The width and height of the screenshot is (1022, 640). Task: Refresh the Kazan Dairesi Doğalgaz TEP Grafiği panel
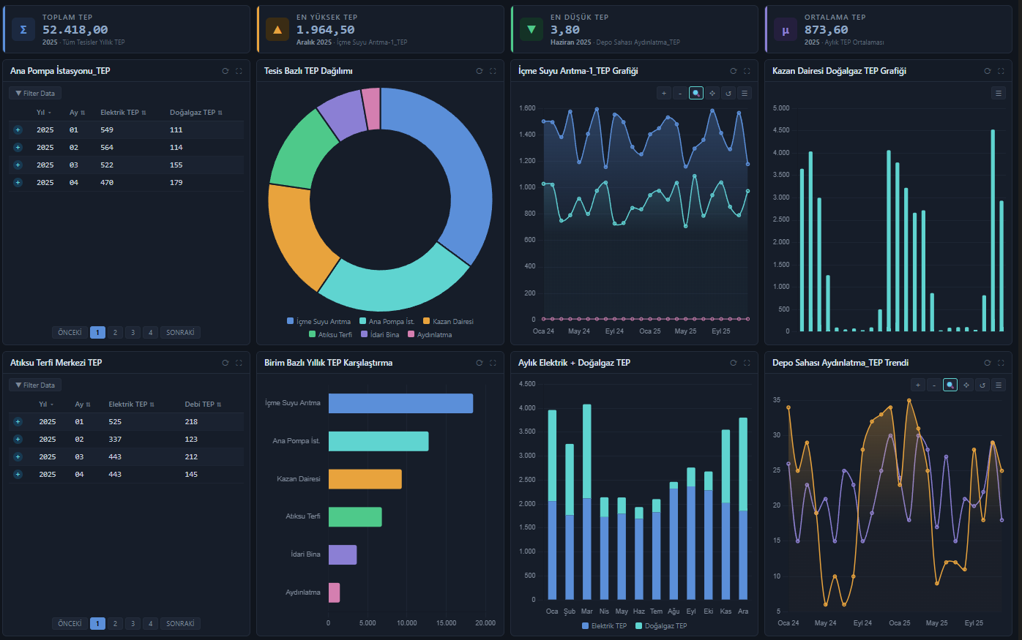(x=988, y=71)
